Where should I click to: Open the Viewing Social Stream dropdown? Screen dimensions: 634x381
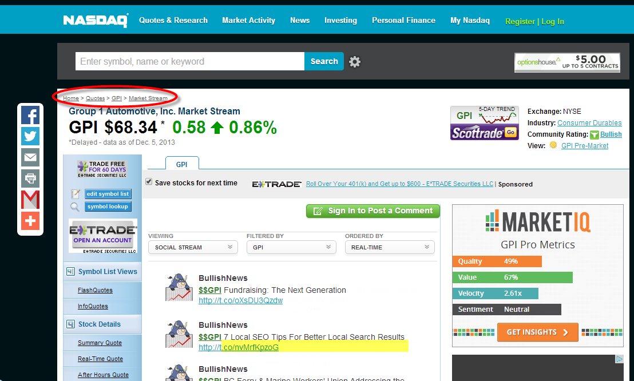pyautogui.click(x=193, y=247)
